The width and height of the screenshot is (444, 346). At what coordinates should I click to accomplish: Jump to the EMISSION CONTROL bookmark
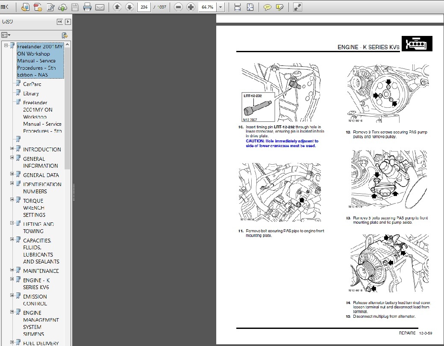(x=35, y=300)
